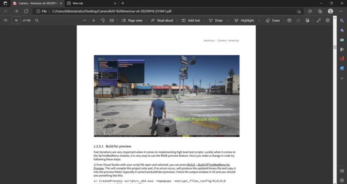Open the sidebar Discover sparkle icon
347x184 pixels.
(342, 30)
